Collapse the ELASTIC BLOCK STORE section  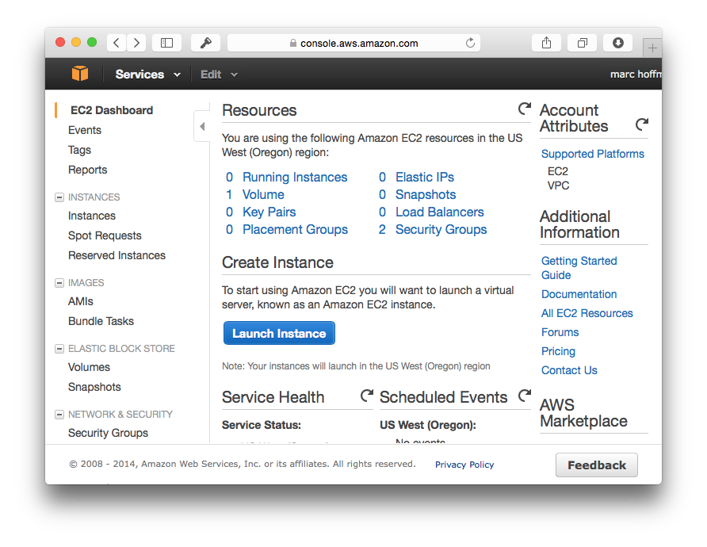59,349
